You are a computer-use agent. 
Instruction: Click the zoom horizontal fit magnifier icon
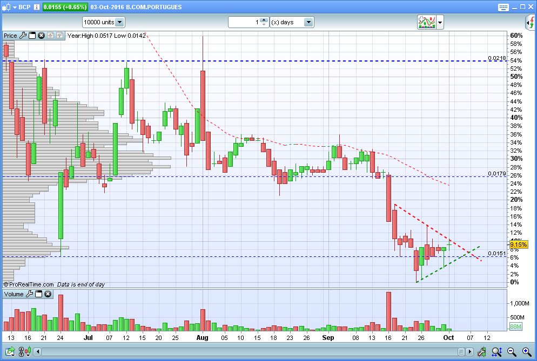[496, 351]
